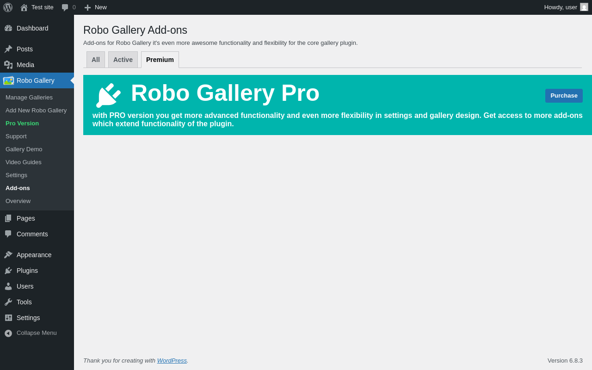Image resolution: width=592 pixels, height=370 pixels.
Task: Click the Appearance paintbrush icon
Action: click(x=8, y=255)
